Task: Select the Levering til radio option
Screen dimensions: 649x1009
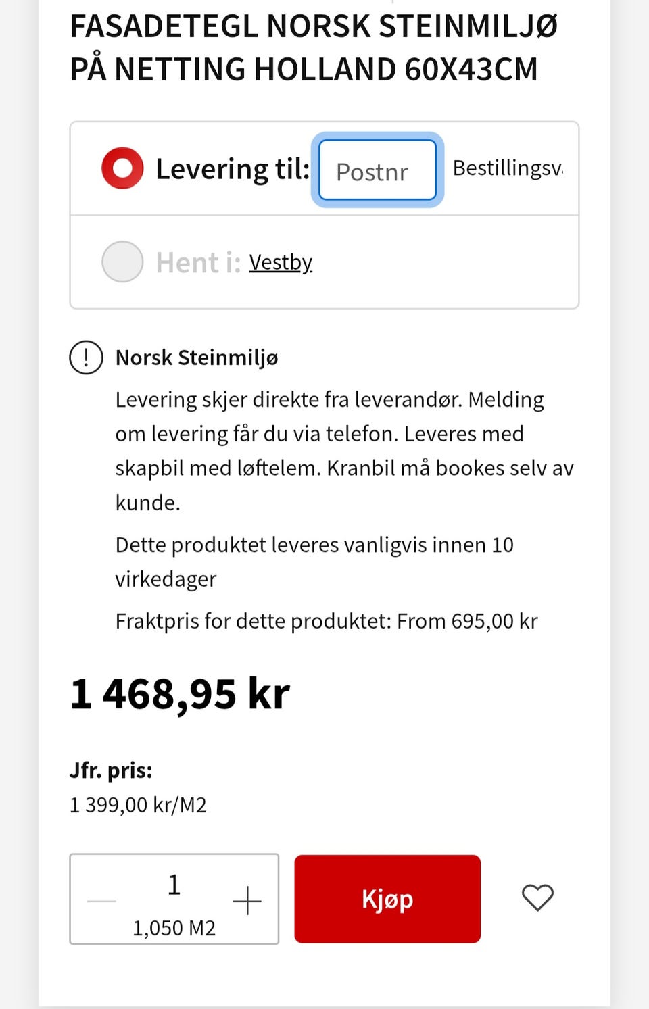Action: click(x=122, y=168)
